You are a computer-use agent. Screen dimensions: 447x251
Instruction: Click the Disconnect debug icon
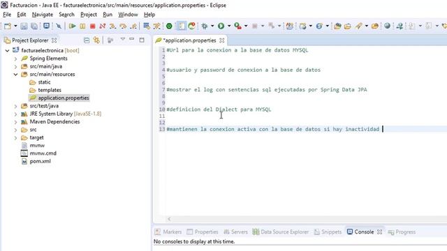pyautogui.click(x=103, y=26)
